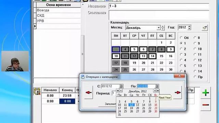
Task: Go to previous month in the popup calendar
Action: pos(121,91)
